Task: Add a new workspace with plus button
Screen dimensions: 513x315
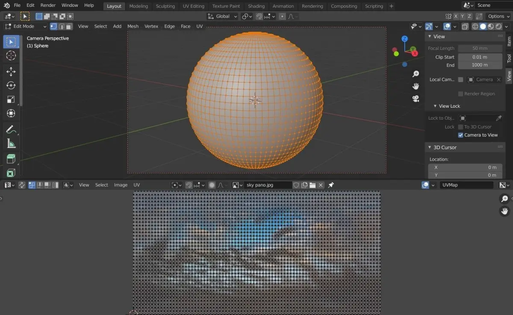Action: point(391,6)
